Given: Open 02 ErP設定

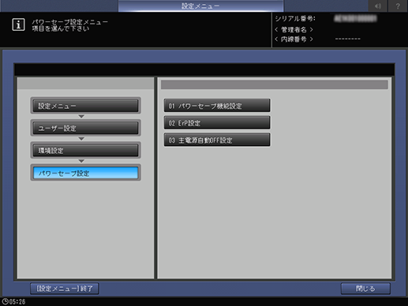Looking at the screenshot, I should [x=217, y=123].
